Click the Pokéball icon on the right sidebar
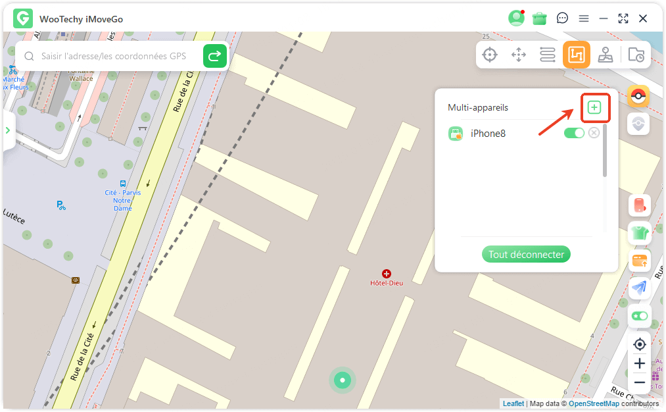 point(638,97)
